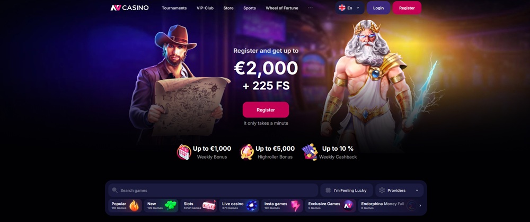Screen dimensions: 530x222
Task: Go to Wheel of Fortune page
Action: [x=282, y=8]
